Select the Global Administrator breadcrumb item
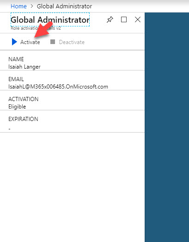 click(x=64, y=6)
